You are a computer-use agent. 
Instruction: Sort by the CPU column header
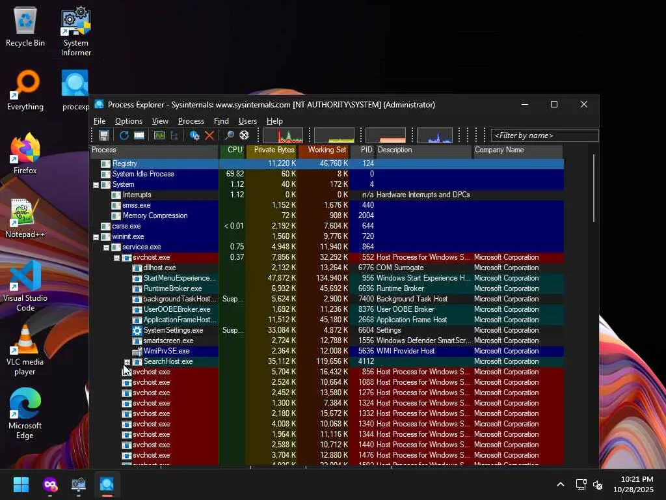click(x=232, y=150)
